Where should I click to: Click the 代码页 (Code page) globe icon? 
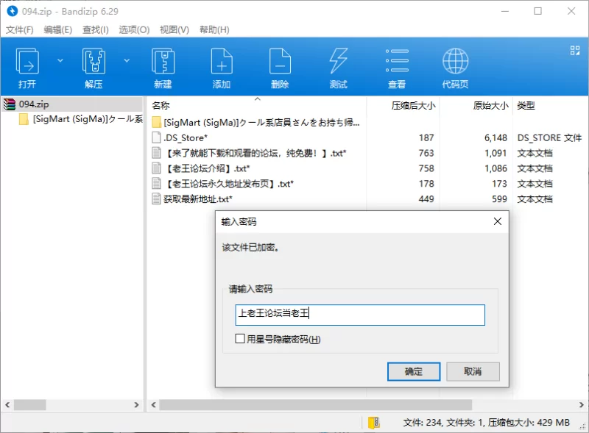pos(455,61)
